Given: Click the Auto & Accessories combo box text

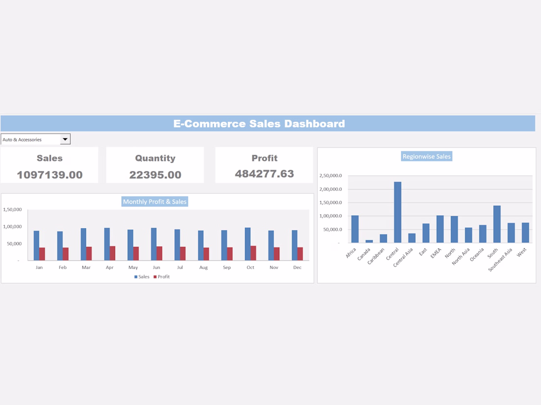Looking at the screenshot, I should click(22, 139).
